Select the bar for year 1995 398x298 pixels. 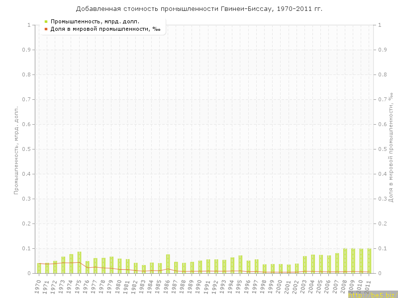point(240,264)
